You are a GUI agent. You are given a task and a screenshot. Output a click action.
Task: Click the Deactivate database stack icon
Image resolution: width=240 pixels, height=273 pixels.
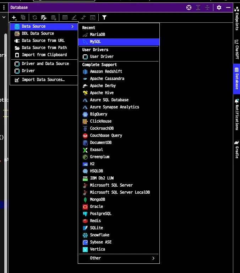(53, 17)
